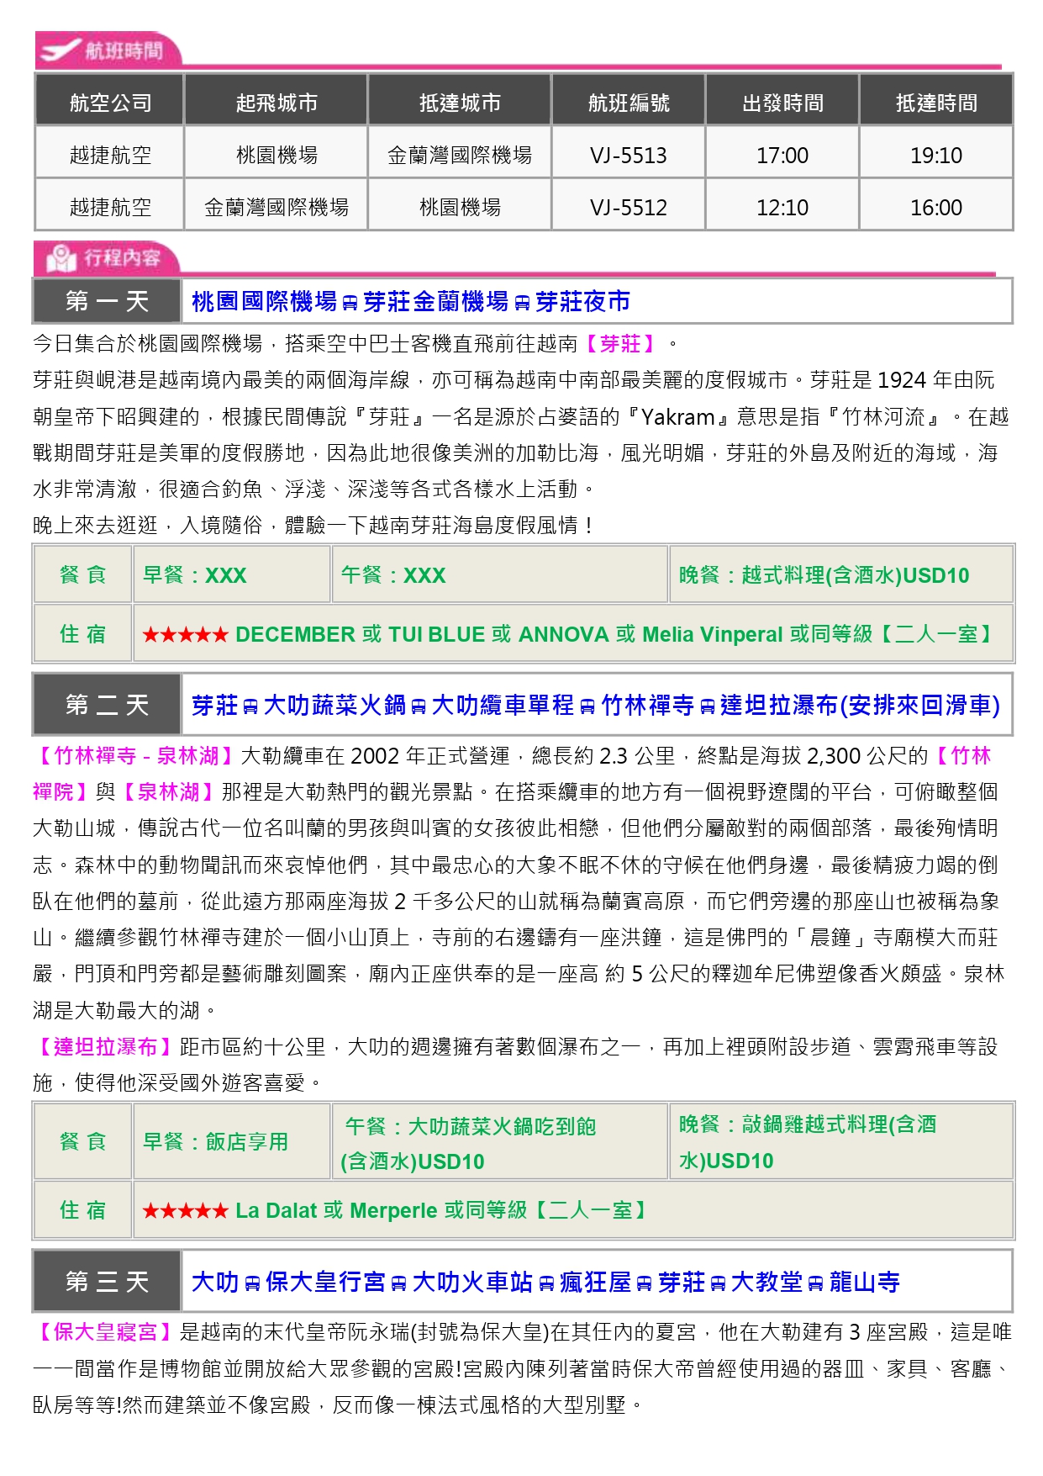This screenshot has height=1476, width=1043.
Task: Click the day one 餐食 label cell
Action: tap(82, 574)
